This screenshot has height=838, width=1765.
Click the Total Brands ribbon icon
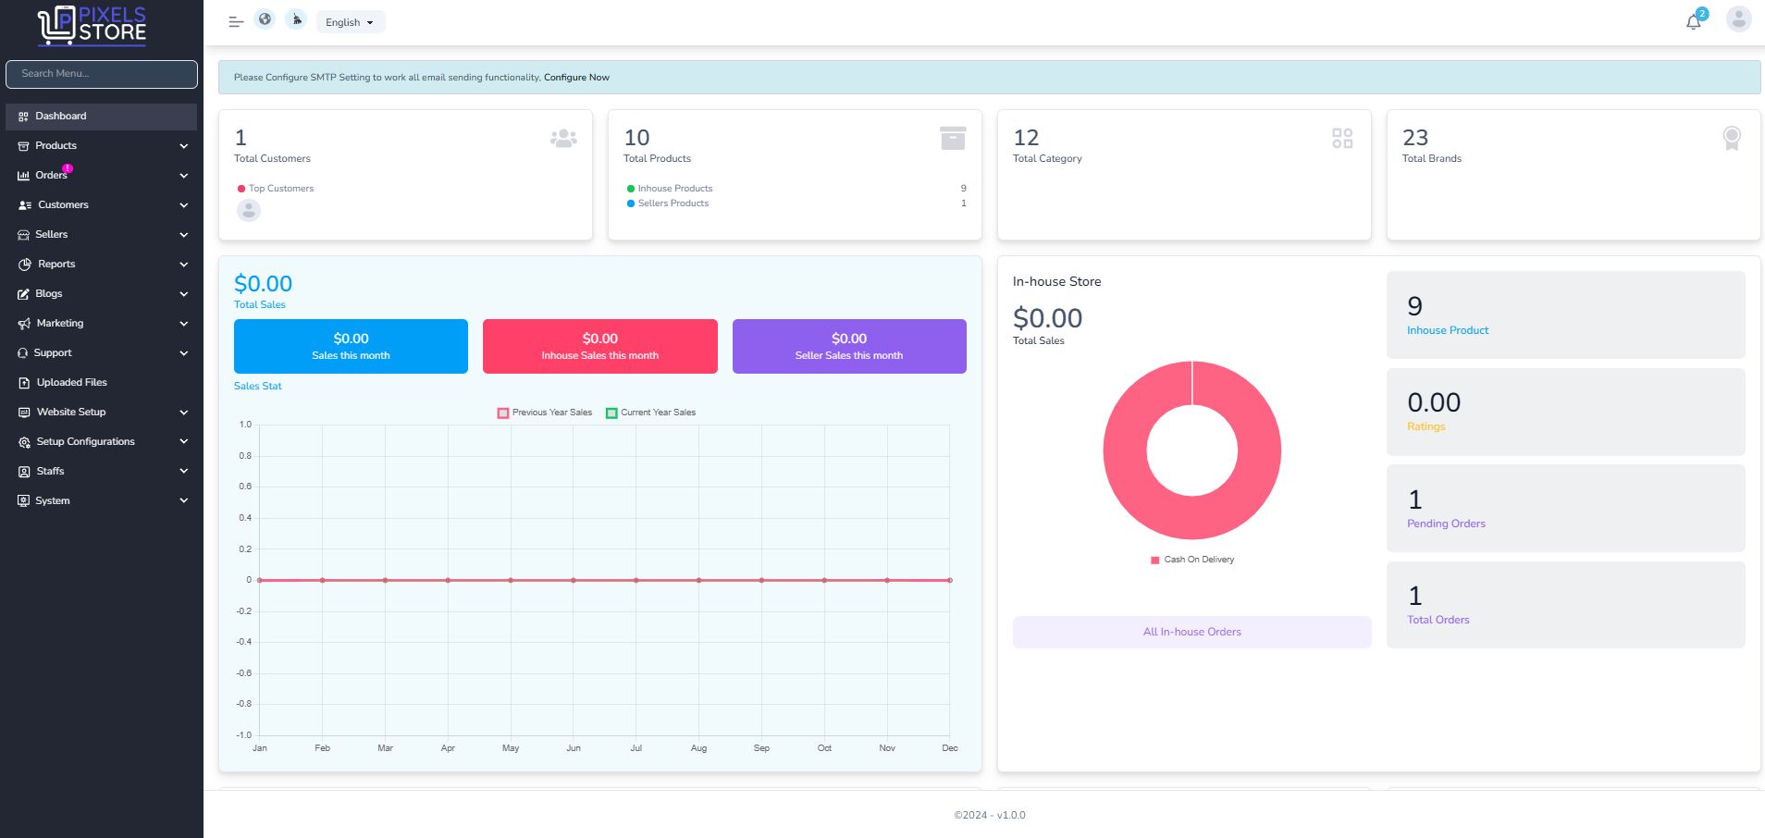click(1731, 139)
